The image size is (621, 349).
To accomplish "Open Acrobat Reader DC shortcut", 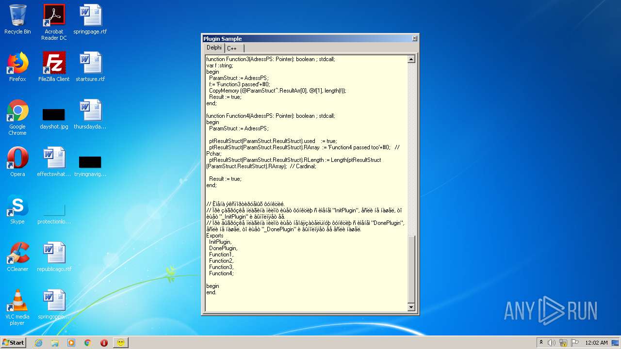I will (x=54, y=22).
